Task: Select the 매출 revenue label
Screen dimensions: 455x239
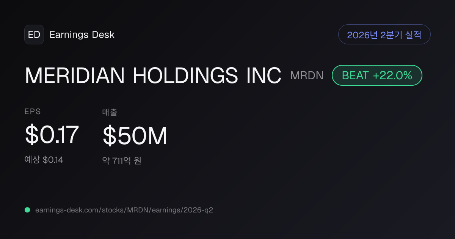Action: (x=110, y=112)
